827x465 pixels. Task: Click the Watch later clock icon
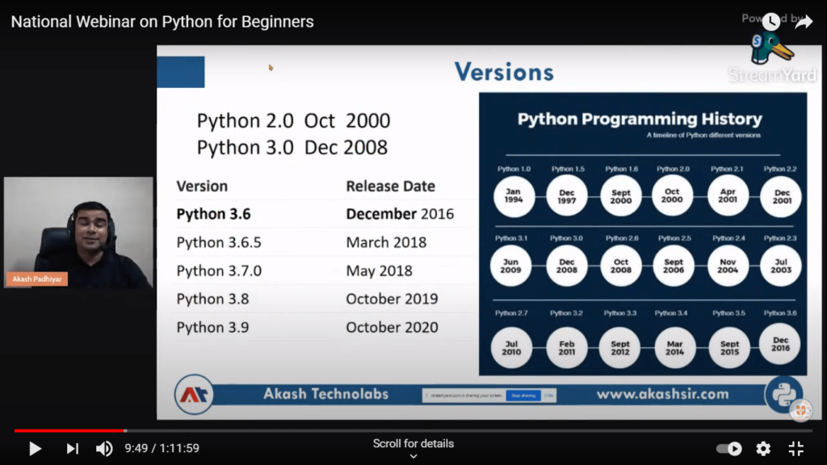point(771,22)
